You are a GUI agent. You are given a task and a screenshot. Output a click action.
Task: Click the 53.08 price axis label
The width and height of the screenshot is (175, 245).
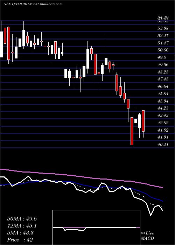click(x=163, y=28)
